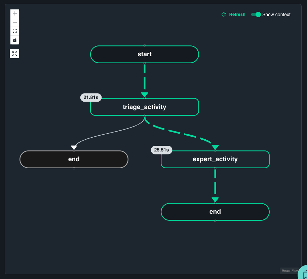
Task: Click the circular refresh arrow icon
Action: pyautogui.click(x=223, y=14)
